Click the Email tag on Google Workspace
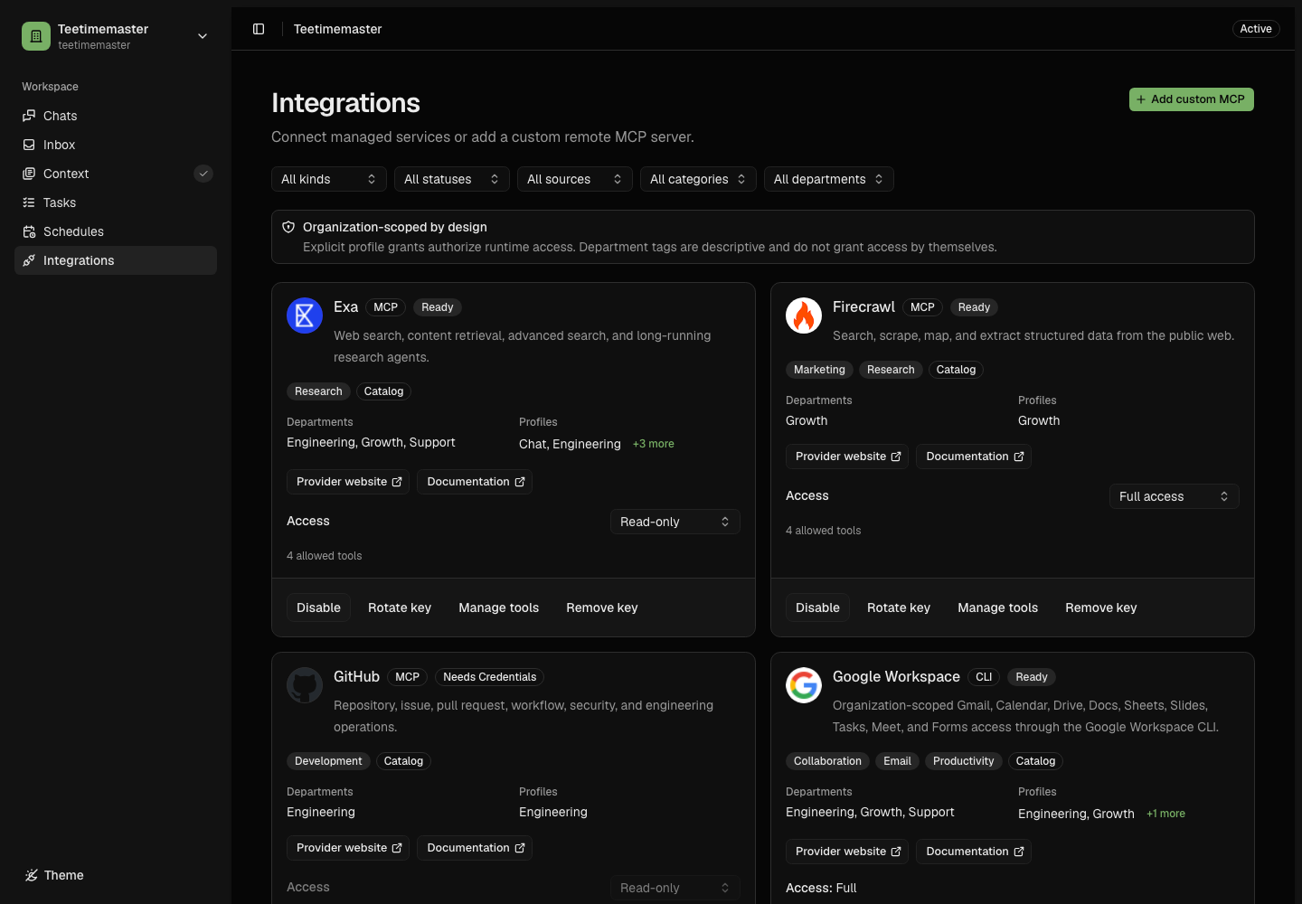The width and height of the screenshot is (1302, 904). point(897,761)
